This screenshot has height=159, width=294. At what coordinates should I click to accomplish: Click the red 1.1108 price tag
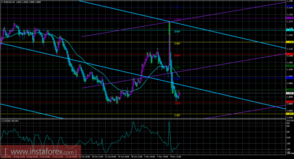point(290,54)
